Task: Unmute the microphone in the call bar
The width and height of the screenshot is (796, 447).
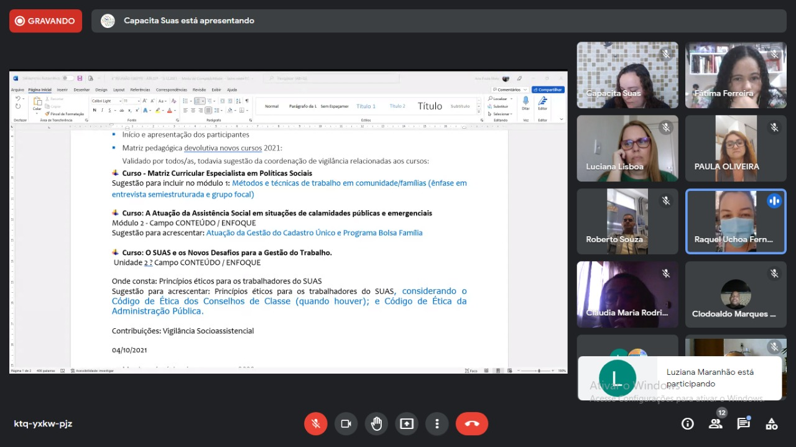Action: click(x=316, y=423)
